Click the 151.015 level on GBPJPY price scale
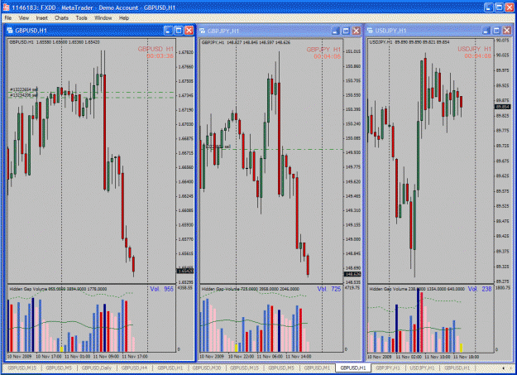This screenshot has height=375, width=517. (352, 52)
